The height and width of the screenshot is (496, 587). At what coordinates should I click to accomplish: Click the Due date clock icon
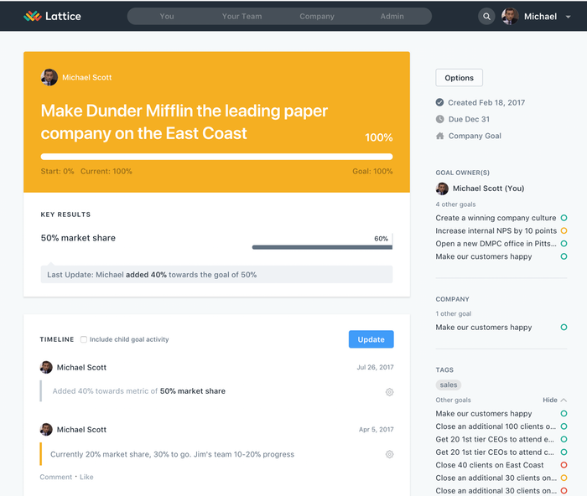pos(439,119)
